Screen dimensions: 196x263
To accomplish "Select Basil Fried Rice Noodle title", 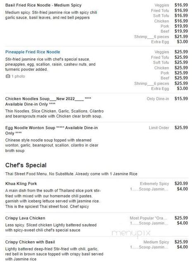I will click(x=43, y=5).
